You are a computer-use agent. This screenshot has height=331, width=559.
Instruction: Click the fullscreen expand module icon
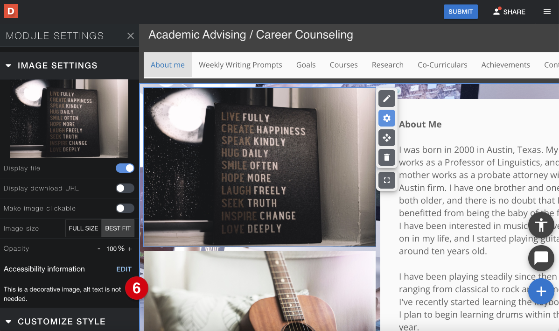click(x=387, y=180)
